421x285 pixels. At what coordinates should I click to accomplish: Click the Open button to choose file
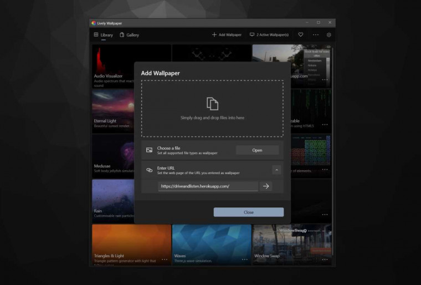(257, 150)
